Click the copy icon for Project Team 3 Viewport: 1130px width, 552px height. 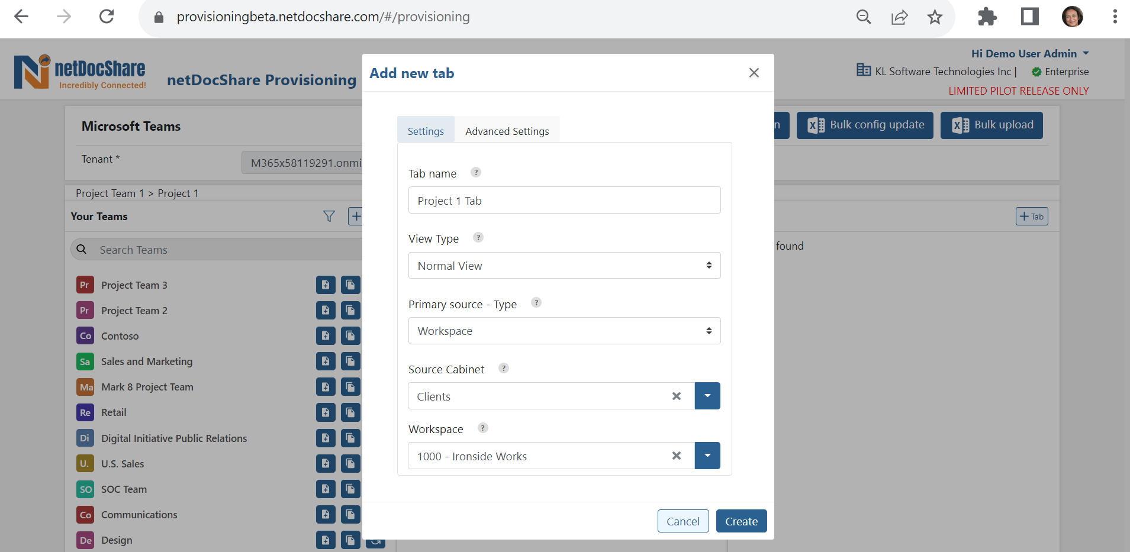click(350, 285)
